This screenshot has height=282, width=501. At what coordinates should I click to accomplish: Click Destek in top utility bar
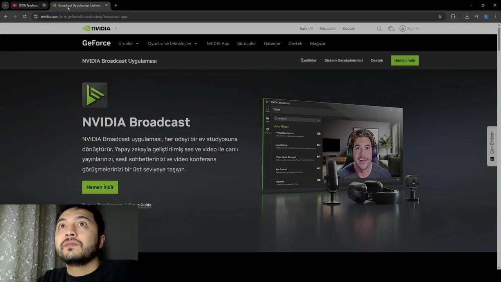349,29
